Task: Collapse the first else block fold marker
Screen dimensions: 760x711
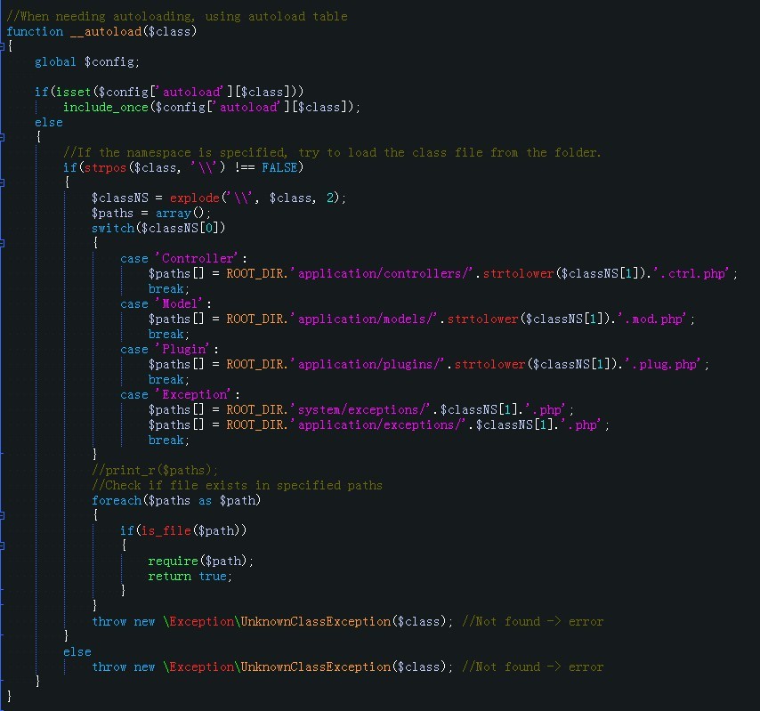Action: coord(2,138)
